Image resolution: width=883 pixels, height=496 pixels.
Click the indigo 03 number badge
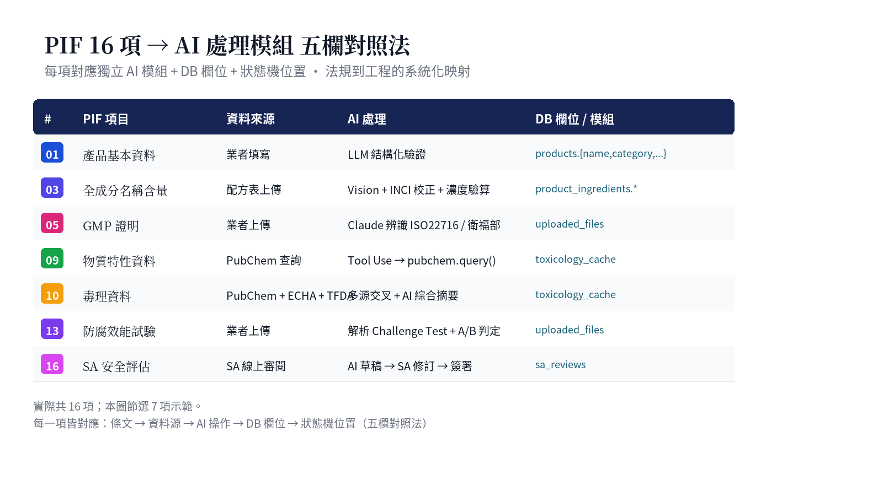point(52,188)
